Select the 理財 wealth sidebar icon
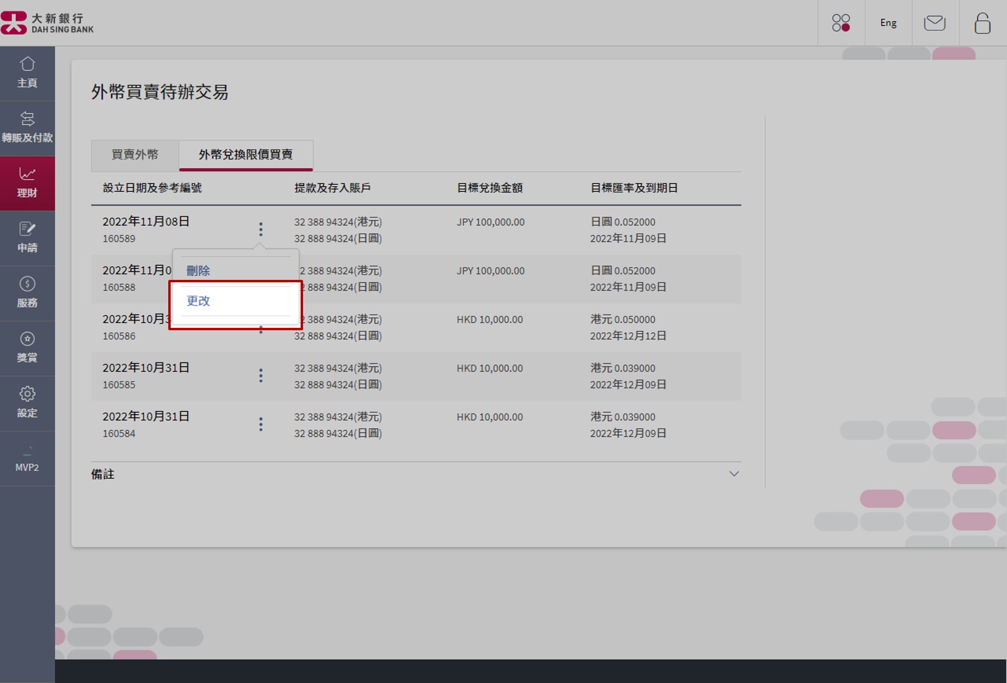 (27, 183)
